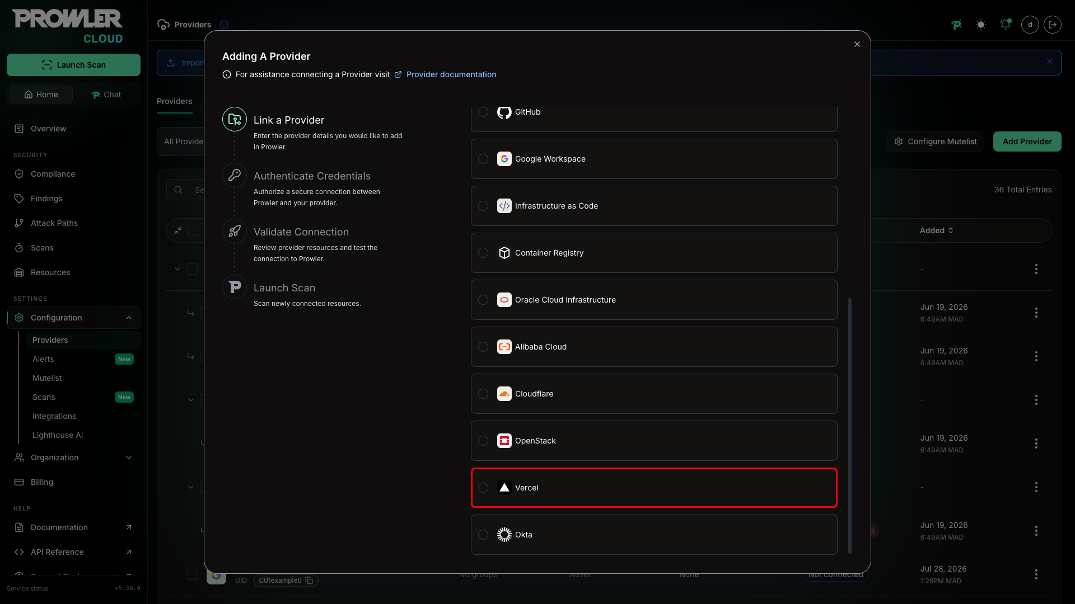Click the Google Workspace logo icon
This screenshot has width=1075, height=604.
click(x=504, y=159)
